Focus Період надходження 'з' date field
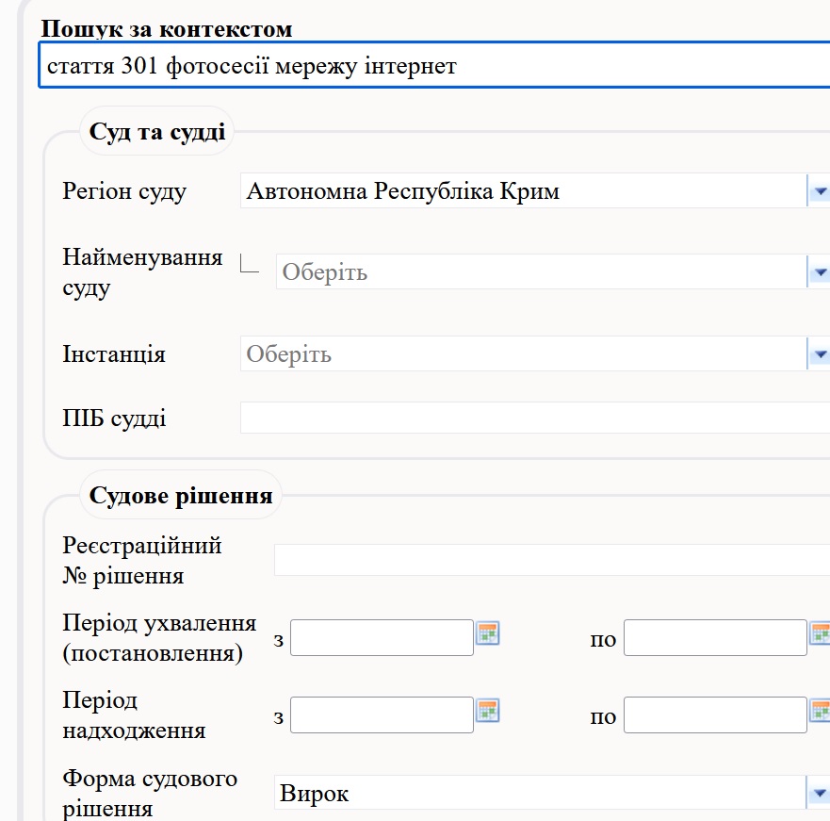Screen dimensions: 830x821 (x=382, y=715)
